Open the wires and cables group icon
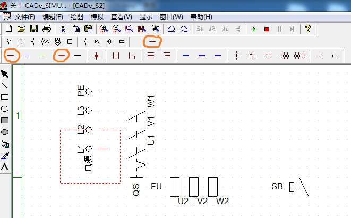 pos(152,41)
